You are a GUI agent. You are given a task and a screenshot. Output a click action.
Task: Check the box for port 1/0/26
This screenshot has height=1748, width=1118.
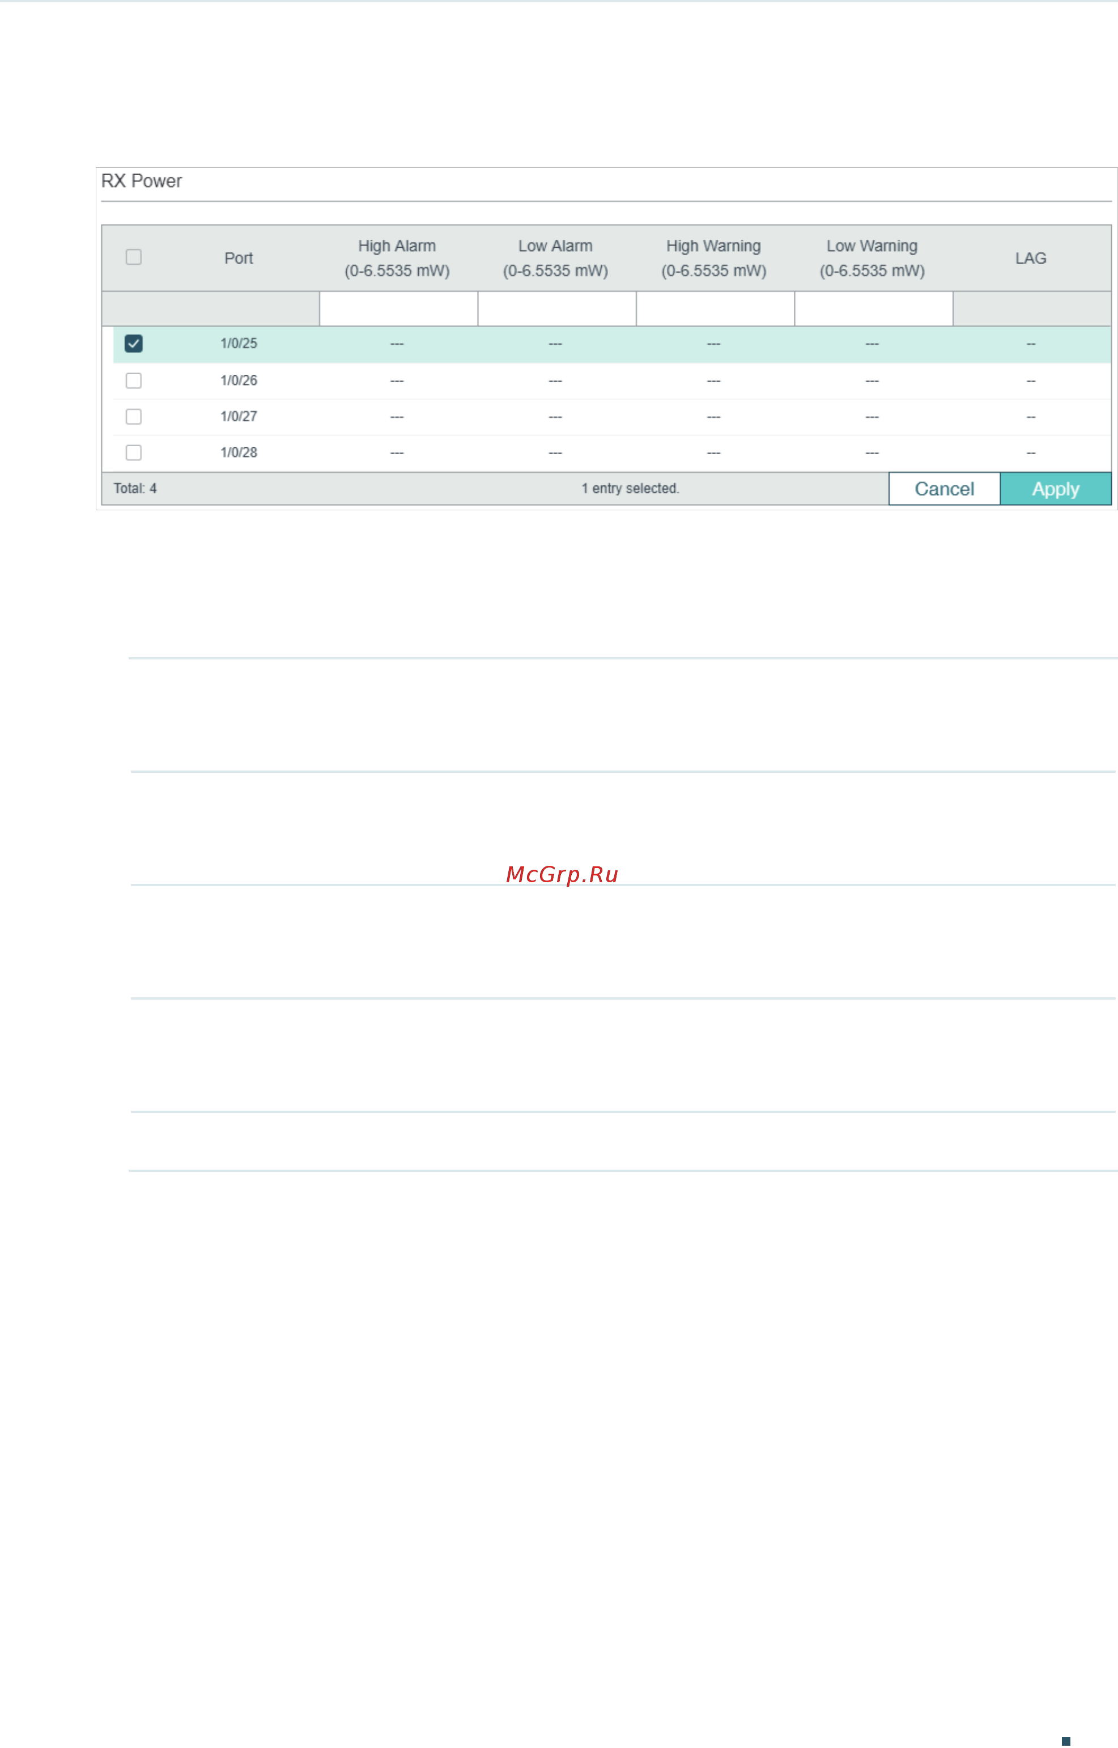(x=134, y=380)
